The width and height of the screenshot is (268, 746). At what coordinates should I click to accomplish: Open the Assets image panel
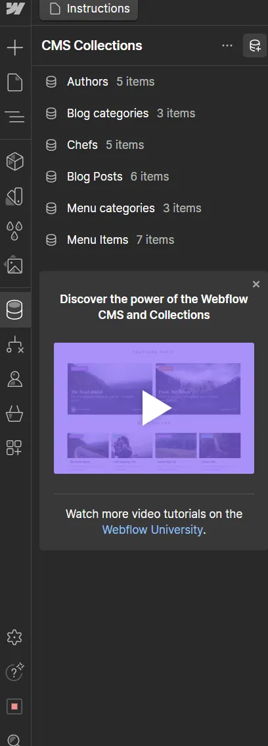point(14,265)
